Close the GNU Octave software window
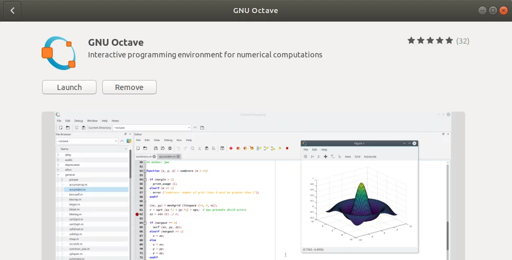The width and height of the screenshot is (512, 260). (504, 11)
